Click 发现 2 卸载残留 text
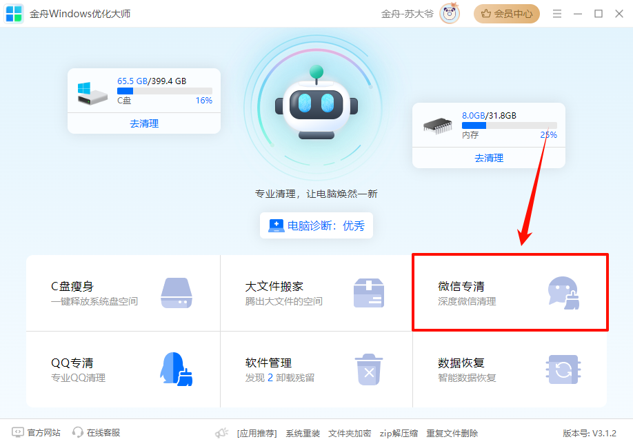Viewport: 633px width, 446px height. (x=280, y=378)
